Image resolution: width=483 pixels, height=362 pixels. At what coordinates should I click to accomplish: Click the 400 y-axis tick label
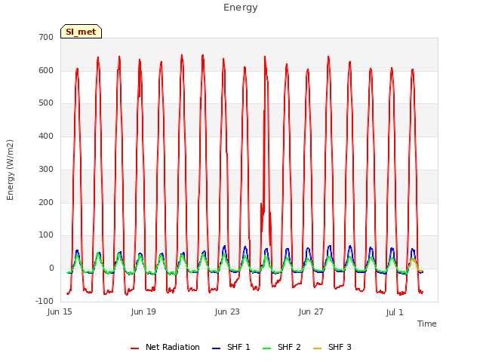tap(46, 136)
